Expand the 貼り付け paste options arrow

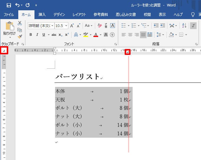pos(10,38)
